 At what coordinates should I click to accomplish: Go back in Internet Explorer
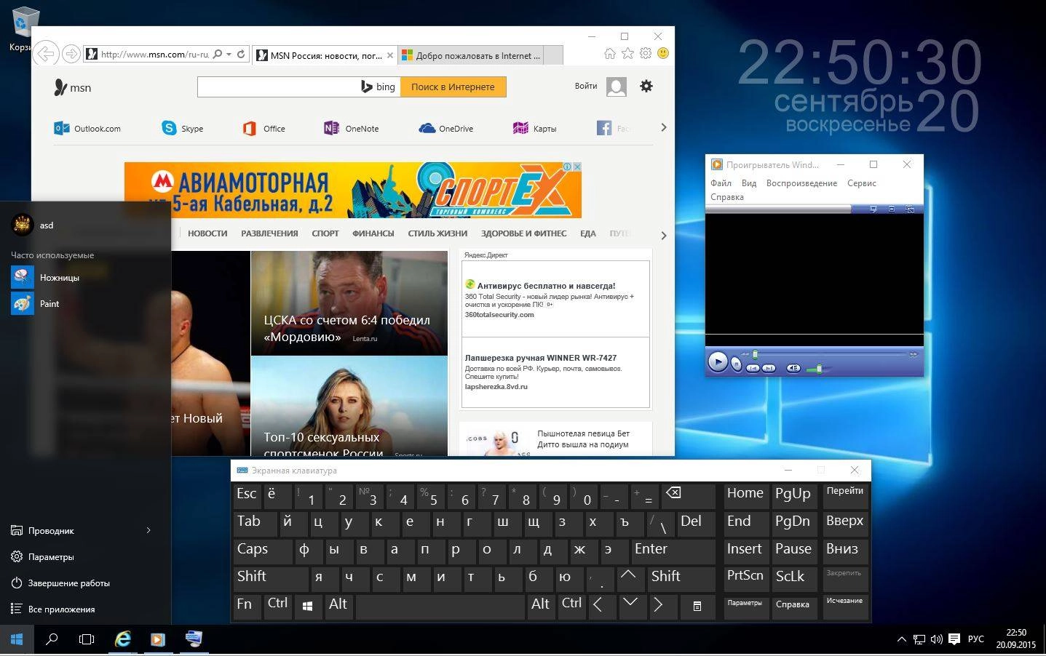(x=45, y=54)
